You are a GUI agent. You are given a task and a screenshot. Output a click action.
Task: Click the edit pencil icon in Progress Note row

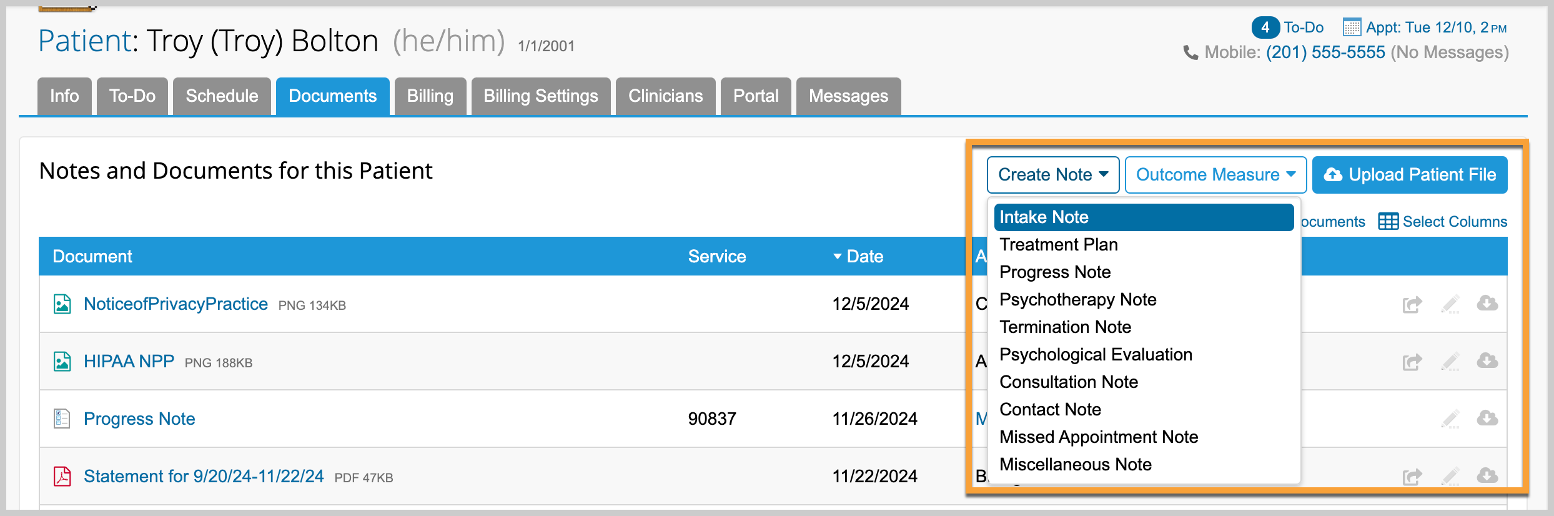pyautogui.click(x=1450, y=419)
